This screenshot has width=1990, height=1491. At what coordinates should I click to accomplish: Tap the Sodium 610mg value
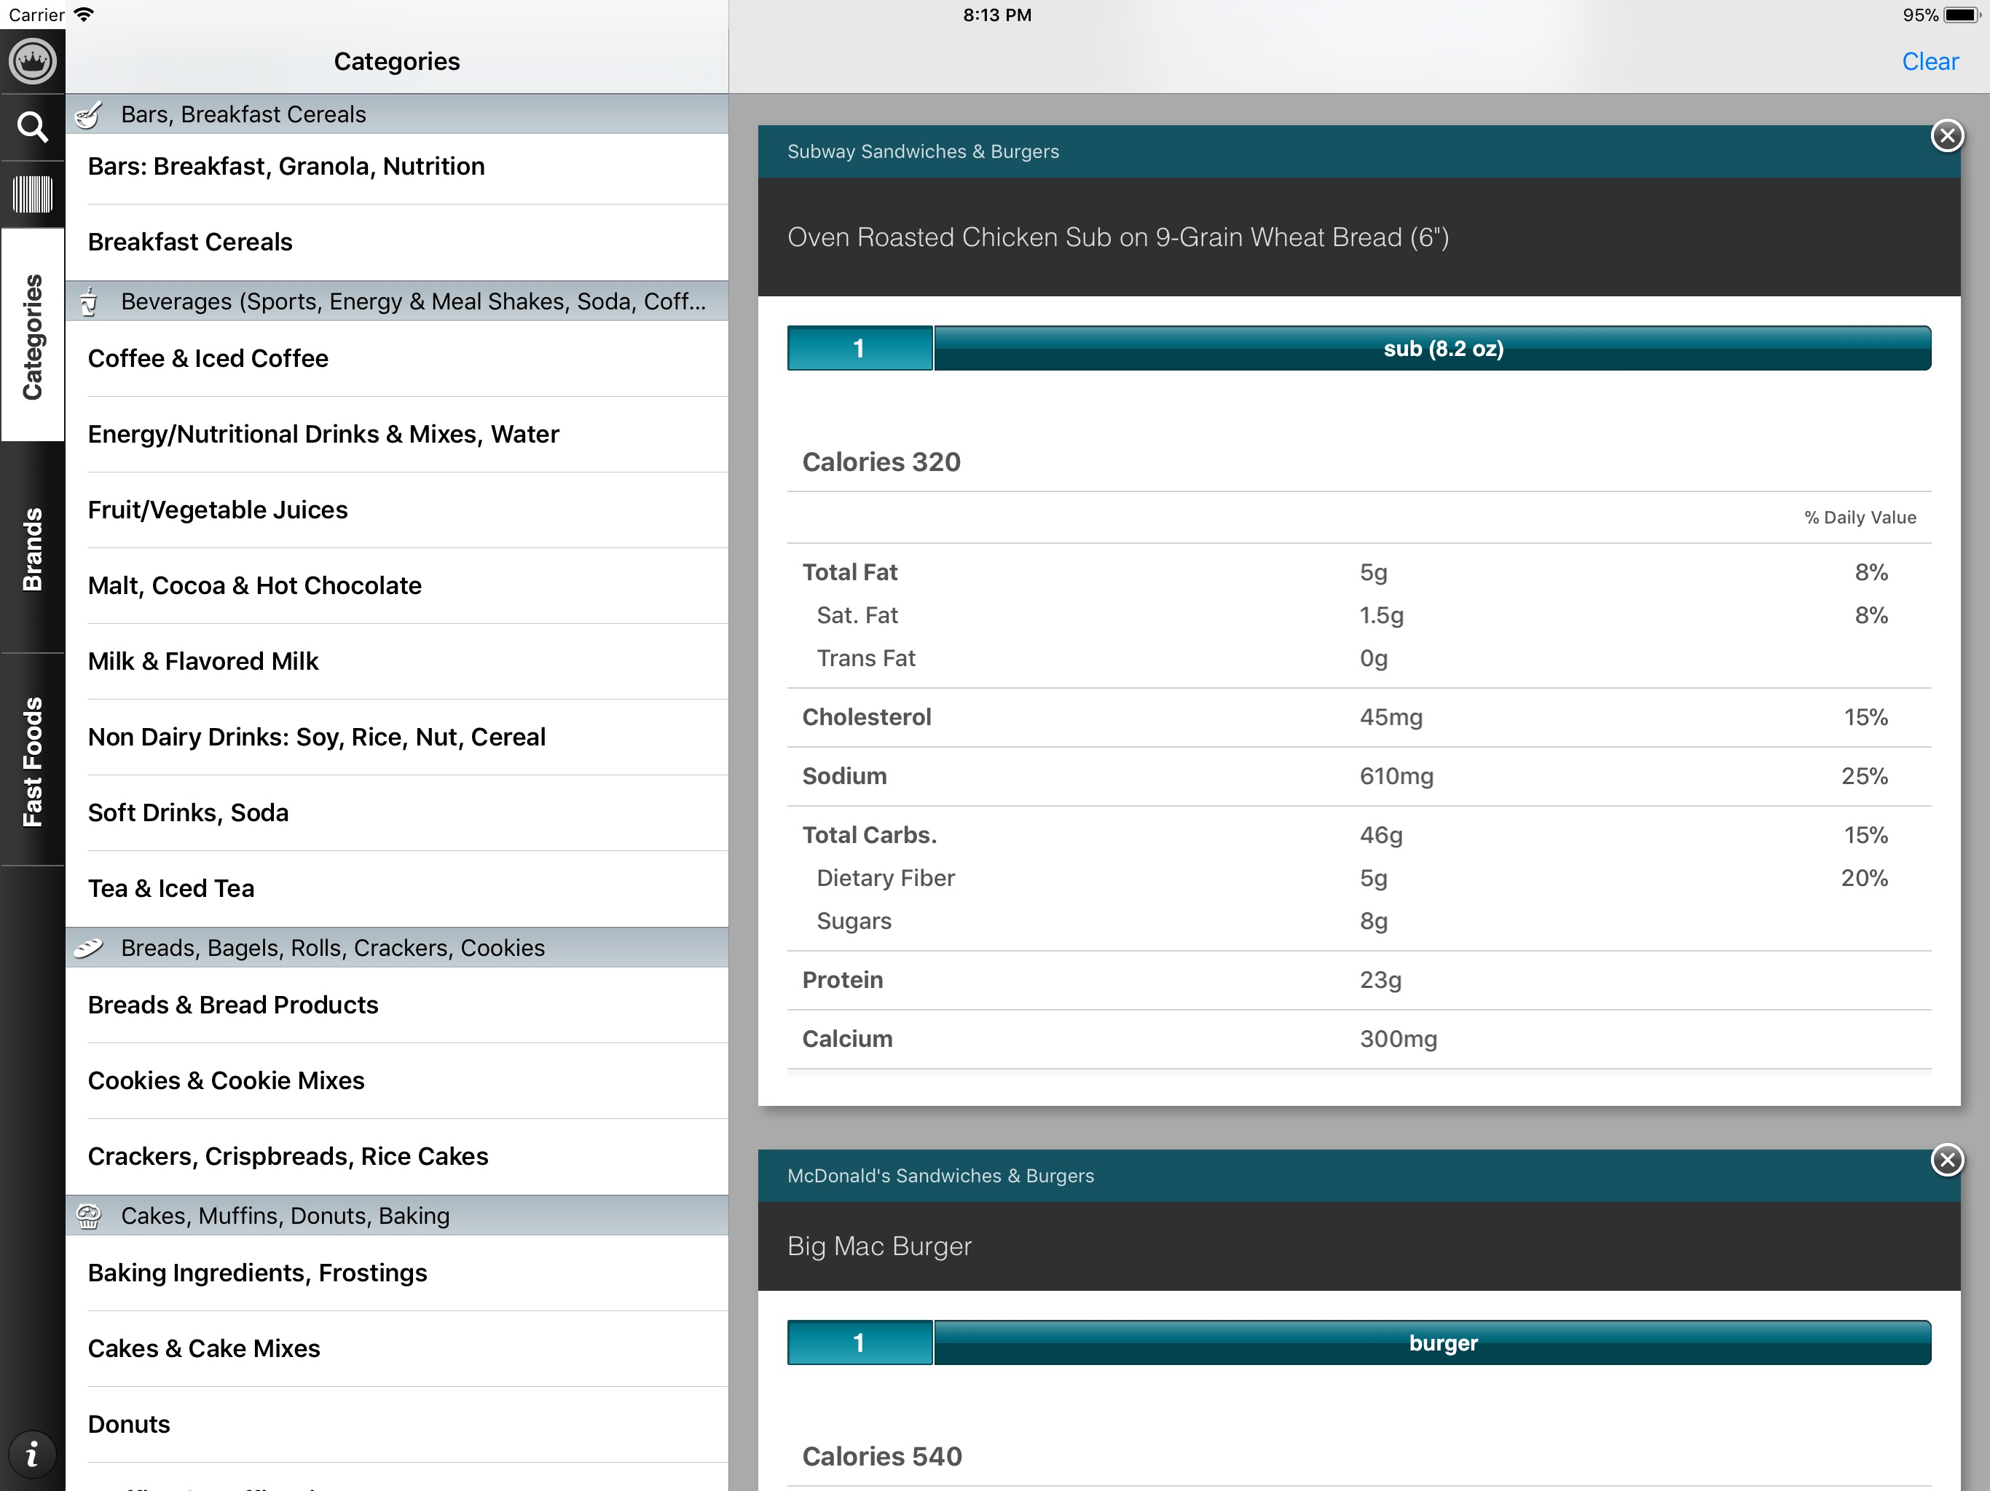point(1396,777)
